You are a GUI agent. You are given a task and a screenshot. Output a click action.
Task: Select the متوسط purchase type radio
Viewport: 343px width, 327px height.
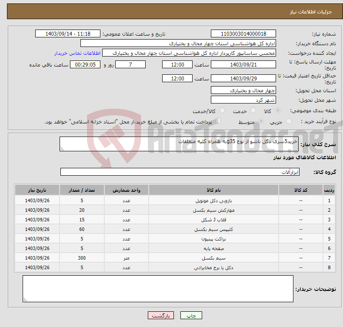click(x=261, y=121)
